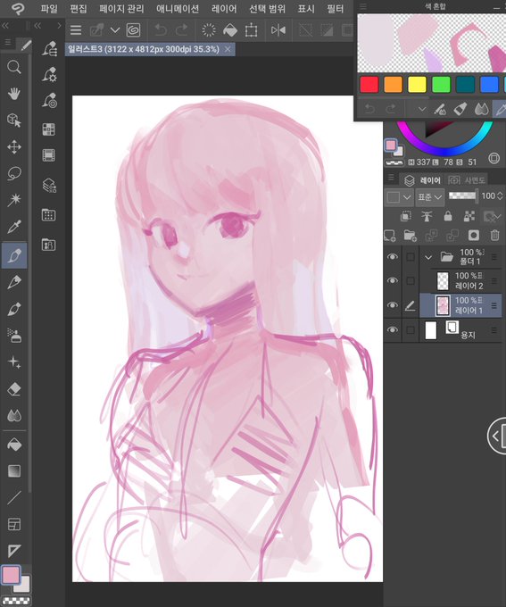Open the hamburger menu in command bar
This screenshot has height=607, width=506.
click(76, 30)
